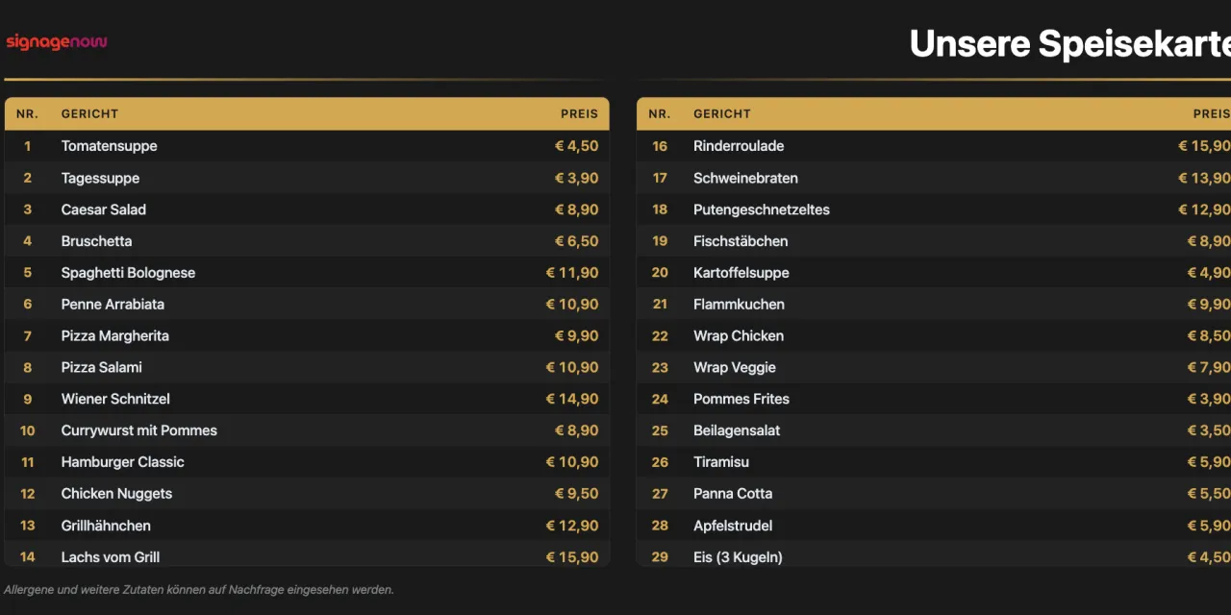Viewport: 1231px width, 615px height.
Task: Click item number 12 Chicken Nuggets
Action: (307, 494)
